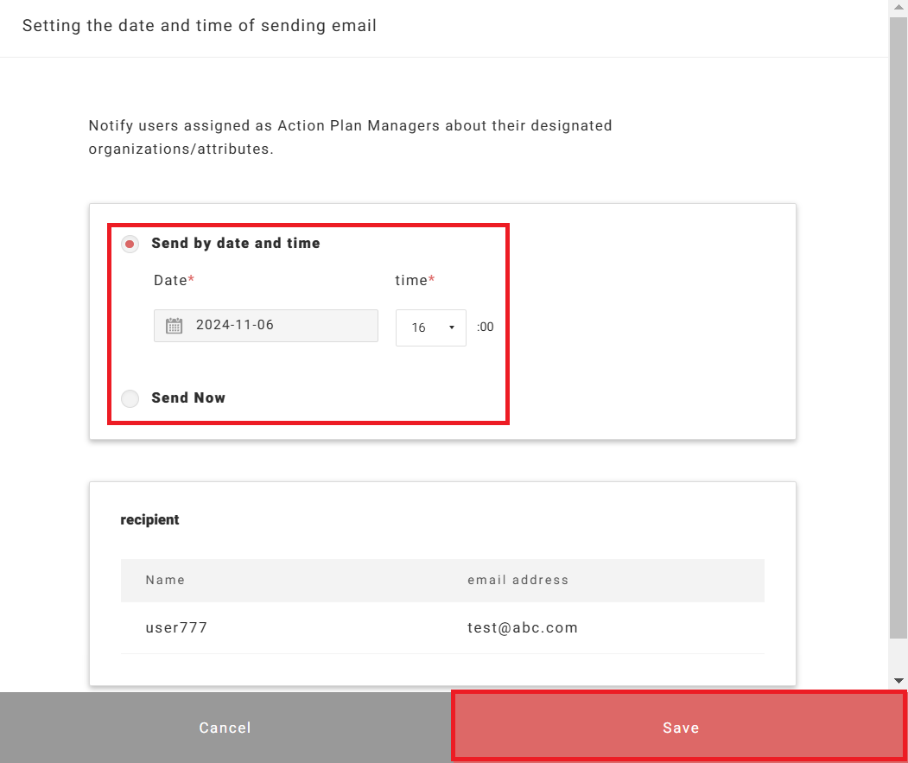Click the 'email address' column header

click(517, 580)
